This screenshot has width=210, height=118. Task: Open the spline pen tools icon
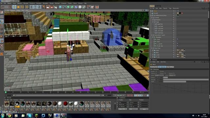tap(64, 7)
